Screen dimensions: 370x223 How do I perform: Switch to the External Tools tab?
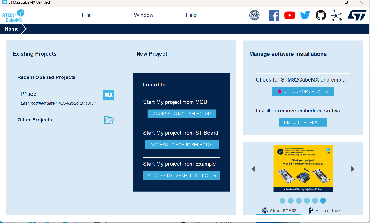tap(325, 211)
